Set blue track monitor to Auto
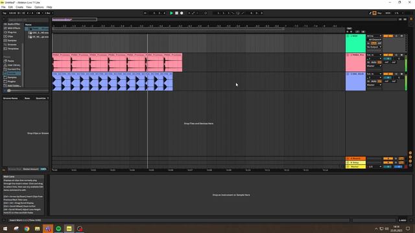This screenshot has height=233, width=415. click(x=373, y=82)
